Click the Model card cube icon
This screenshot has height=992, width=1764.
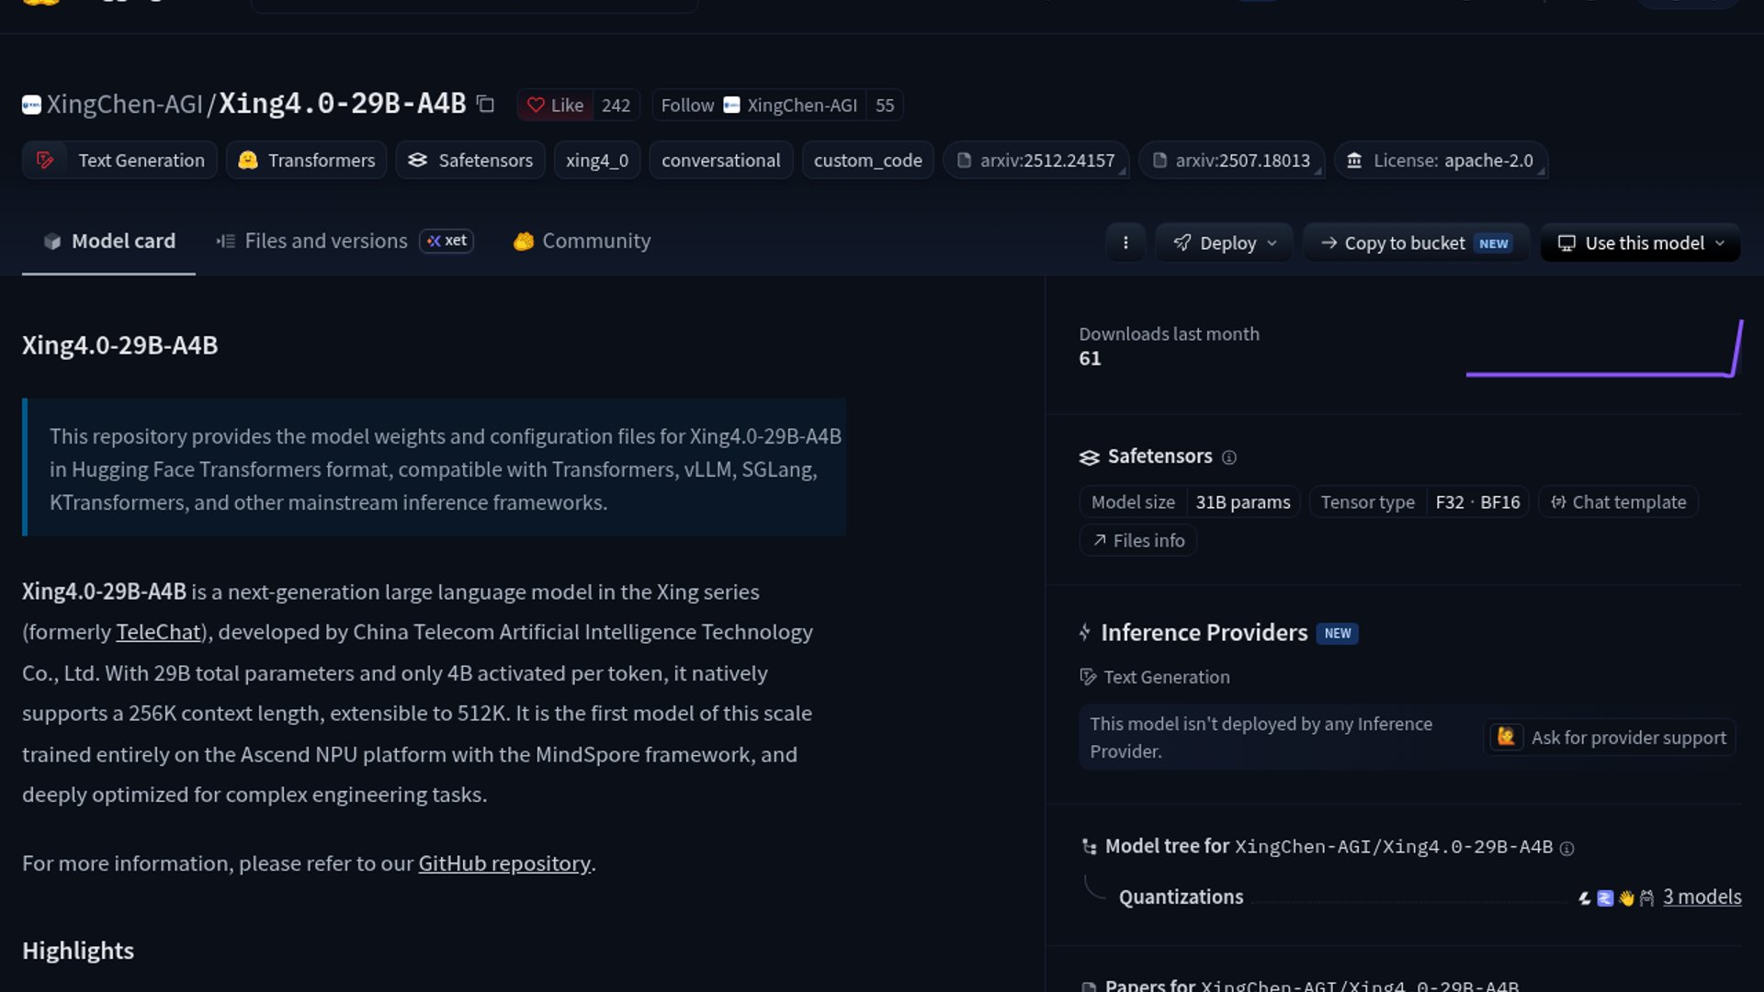point(52,241)
